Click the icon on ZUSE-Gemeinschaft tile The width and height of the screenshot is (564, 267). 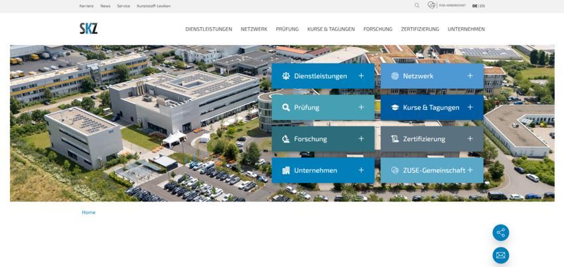click(x=395, y=170)
